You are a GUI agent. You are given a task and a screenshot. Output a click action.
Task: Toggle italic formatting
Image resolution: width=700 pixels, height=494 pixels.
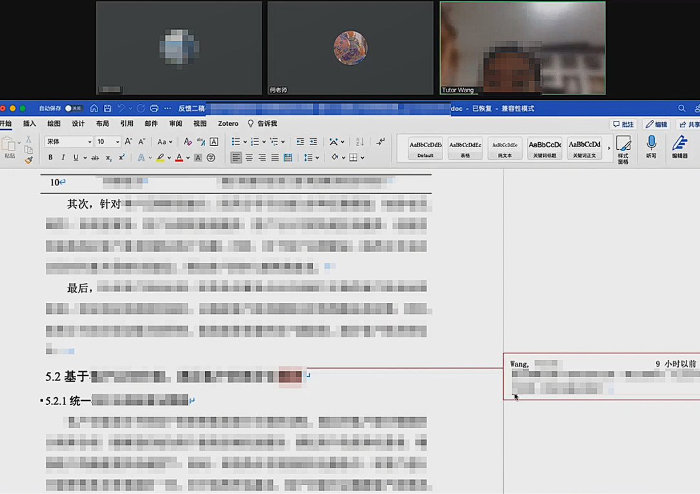(x=63, y=158)
